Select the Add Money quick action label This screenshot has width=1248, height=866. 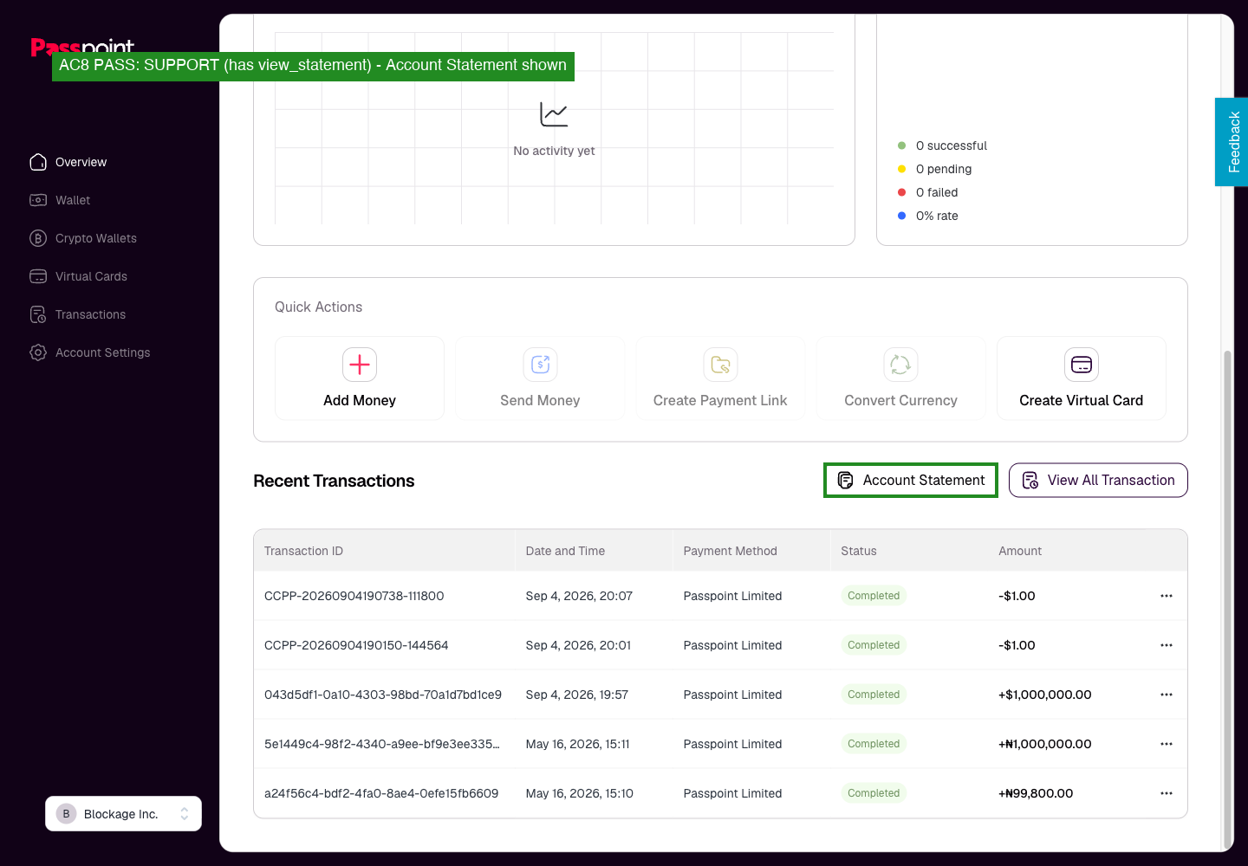(x=360, y=400)
